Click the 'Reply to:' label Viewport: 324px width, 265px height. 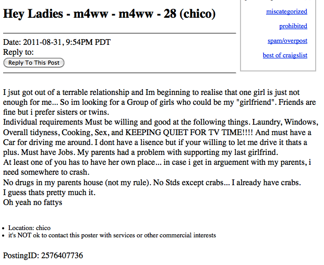pyautogui.click(x=18, y=52)
